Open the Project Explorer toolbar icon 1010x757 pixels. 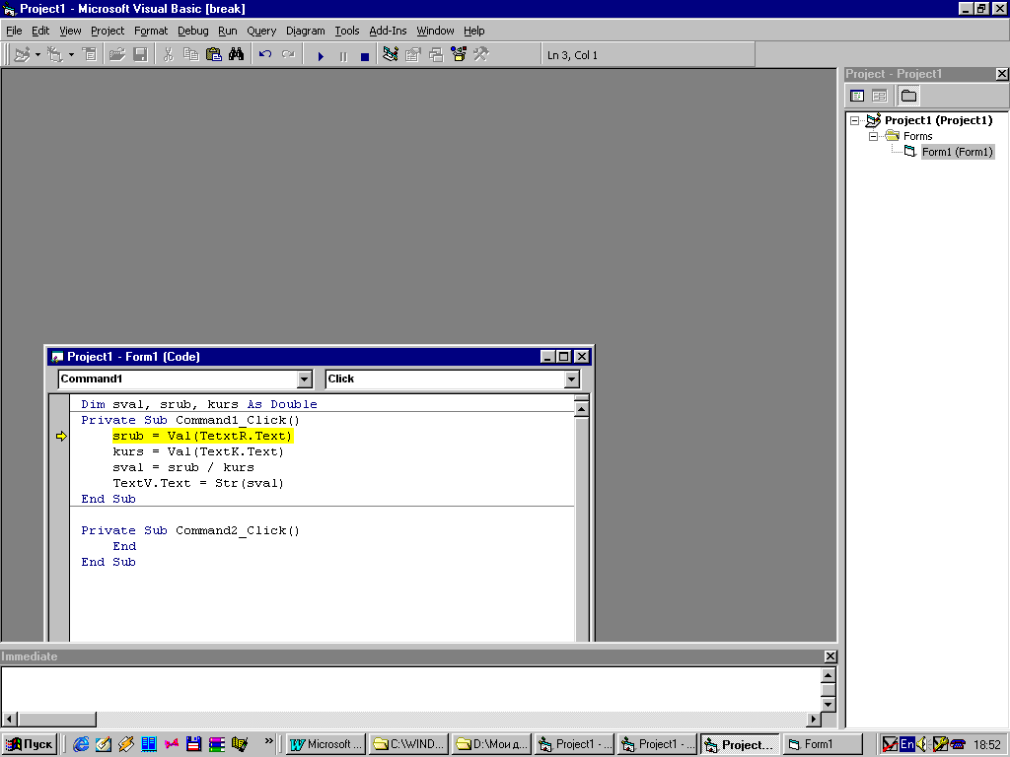click(391, 55)
